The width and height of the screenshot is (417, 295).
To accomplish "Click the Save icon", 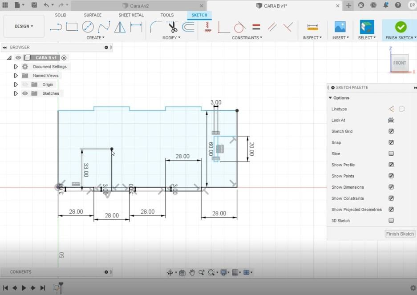I will tap(34, 5).
